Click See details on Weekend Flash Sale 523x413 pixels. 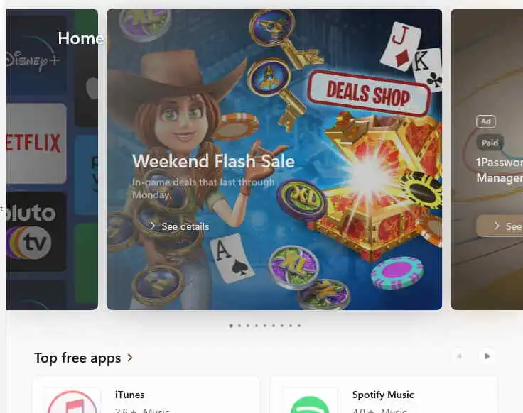pyautogui.click(x=185, y=226)
